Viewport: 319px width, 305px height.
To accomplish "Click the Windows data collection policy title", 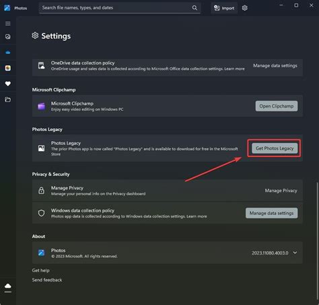I will [x=83, y=210].
